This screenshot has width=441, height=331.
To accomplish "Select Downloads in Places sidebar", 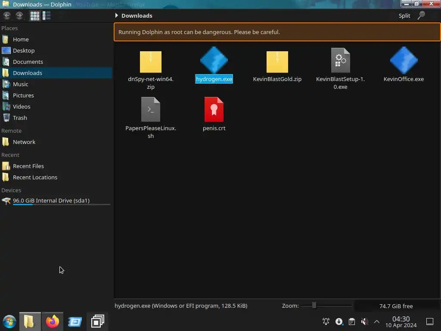I will tap(56, 73).
